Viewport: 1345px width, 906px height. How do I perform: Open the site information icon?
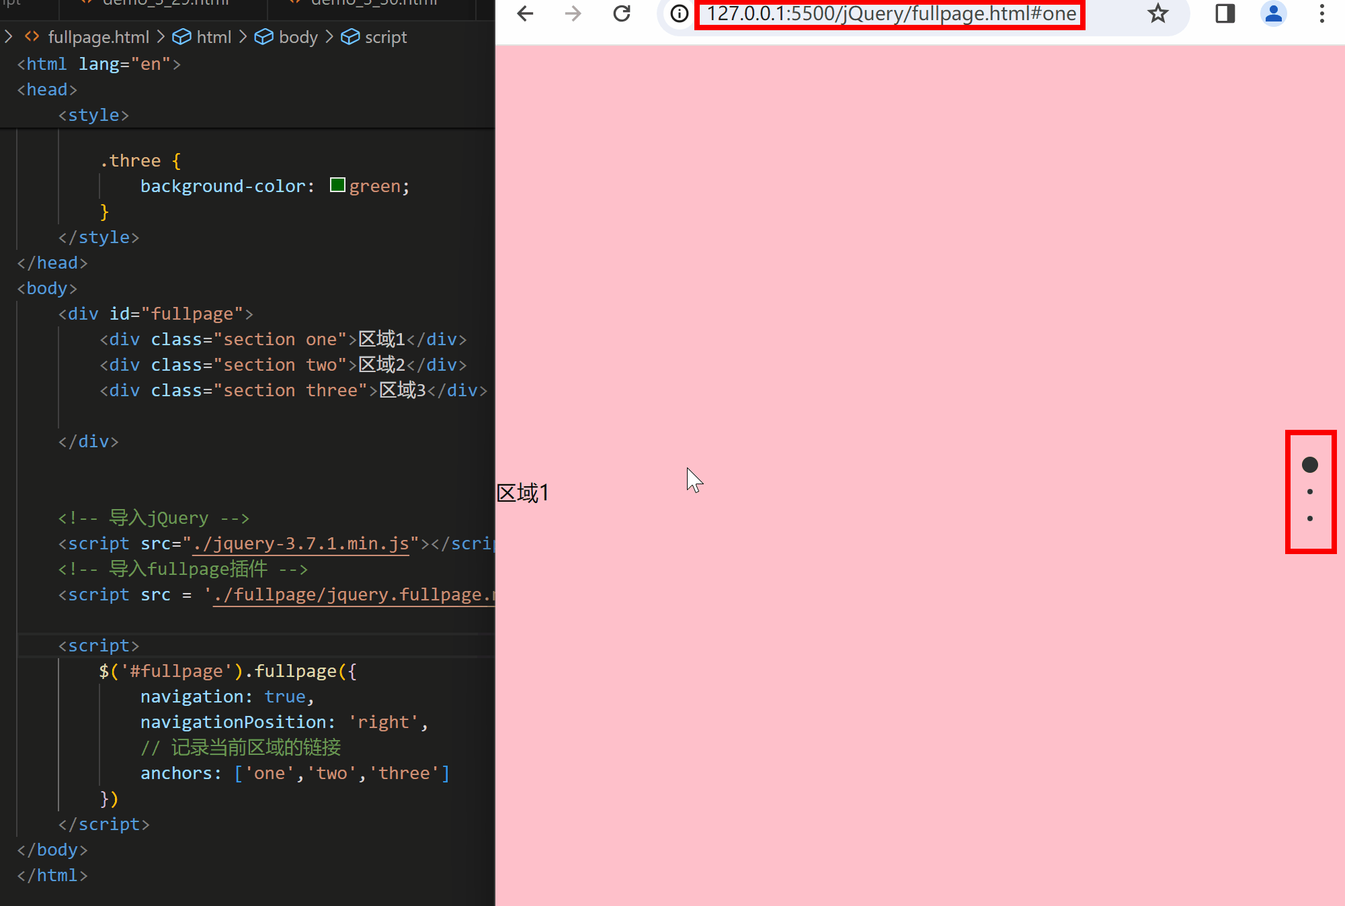[680, 13]
